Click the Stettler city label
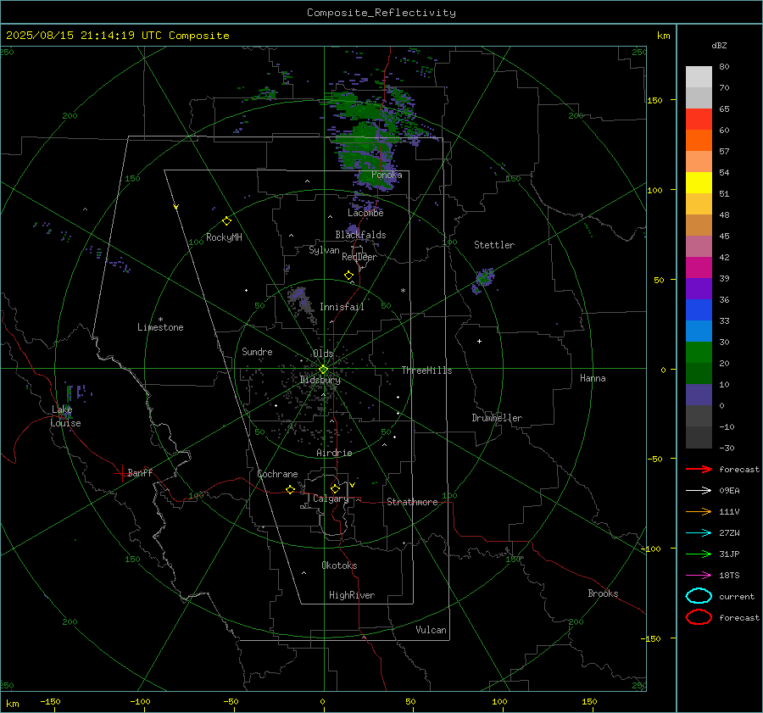The width and height of the screenshot is (763, 713). 494,245
